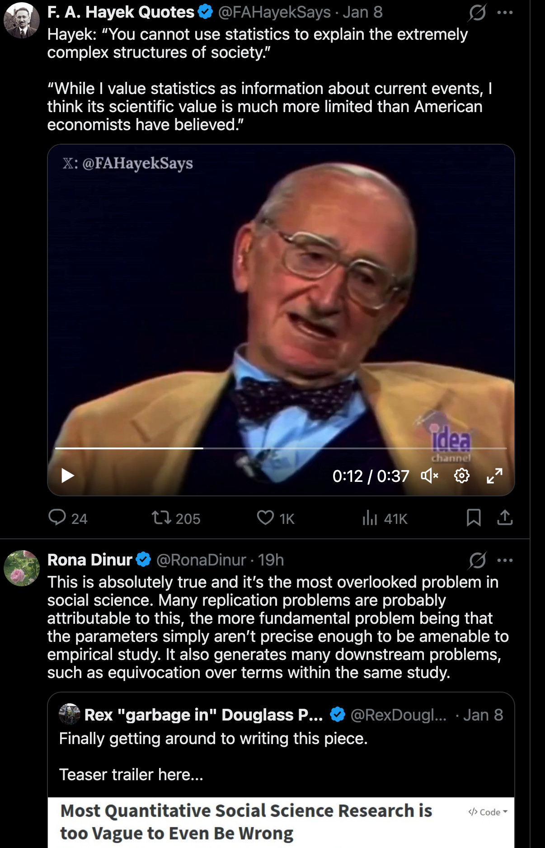
Task: Expand the Code dropdown in article
Action: pos(488,812)
